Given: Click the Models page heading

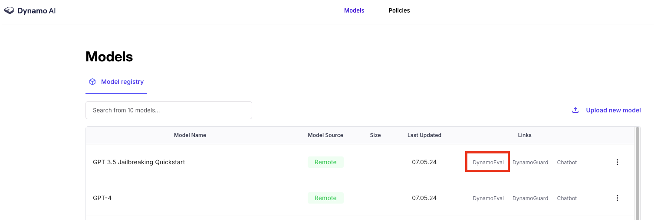Looking at the screenshot, I should (x=109, y=57).
